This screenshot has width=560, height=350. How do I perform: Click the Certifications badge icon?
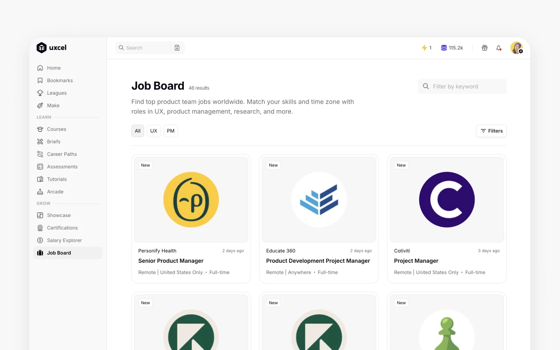pos(40,228)
